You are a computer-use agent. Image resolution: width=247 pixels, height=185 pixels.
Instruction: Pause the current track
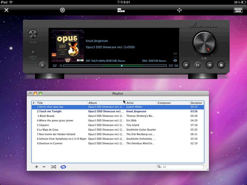click(x=198, y=65)
